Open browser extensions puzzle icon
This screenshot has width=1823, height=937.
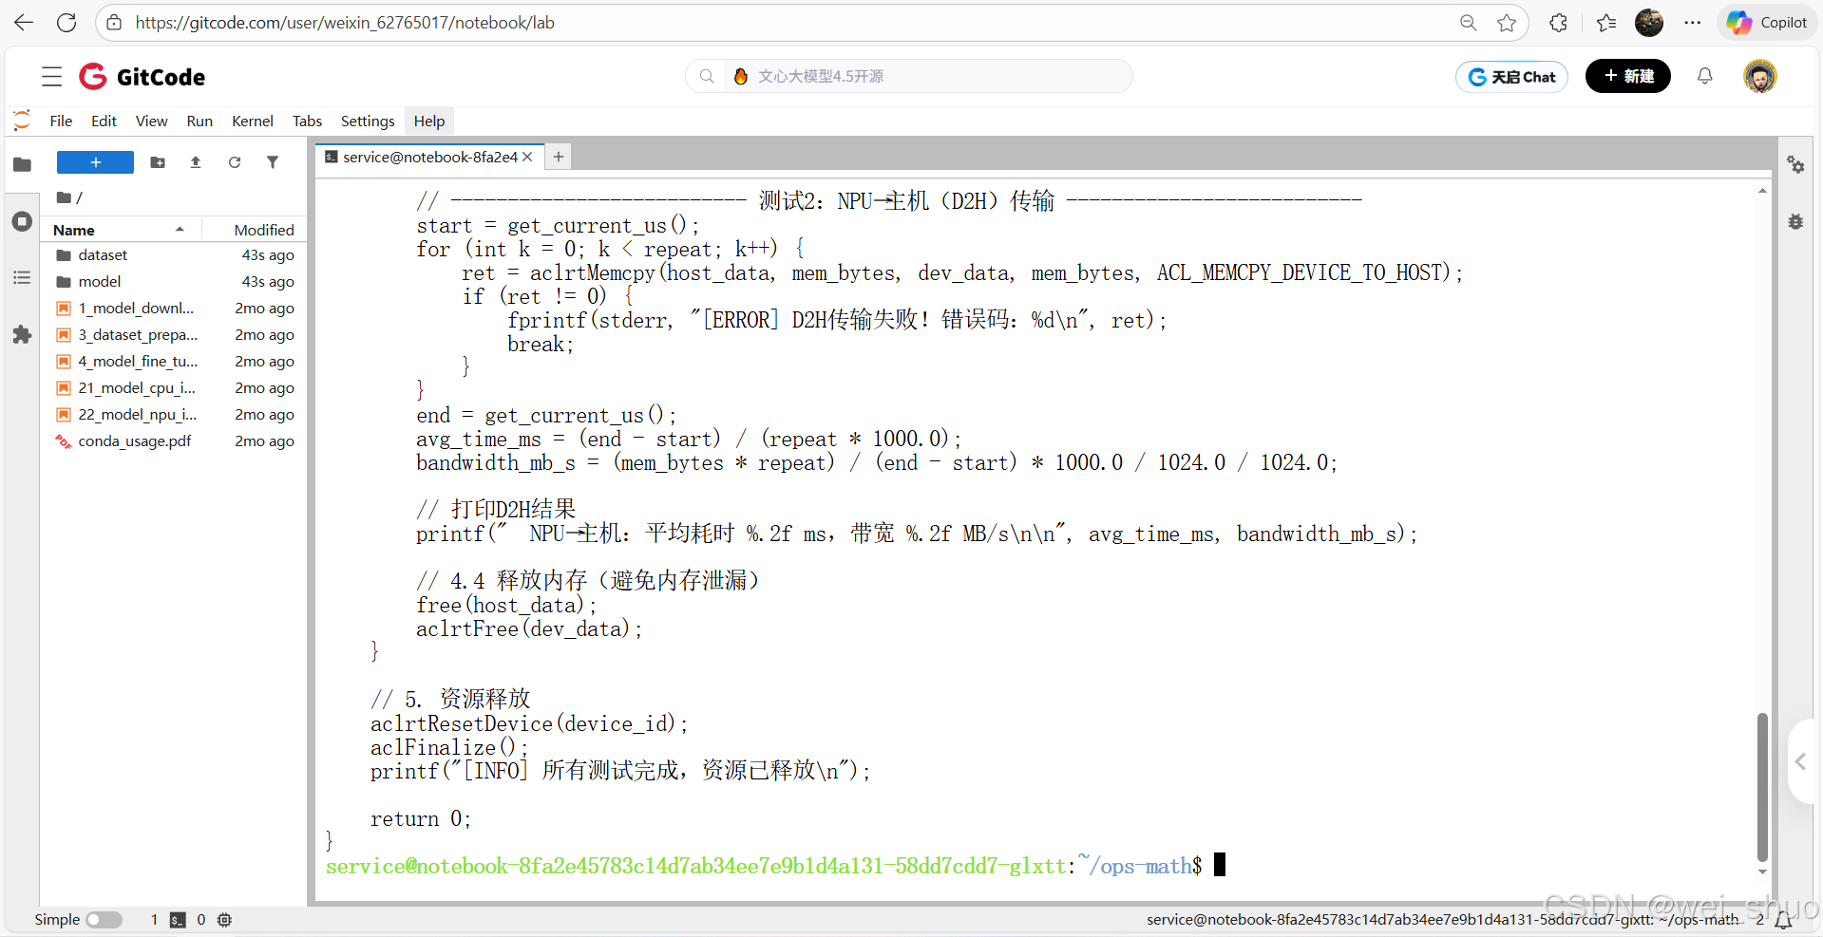[x=1558, y=23]
